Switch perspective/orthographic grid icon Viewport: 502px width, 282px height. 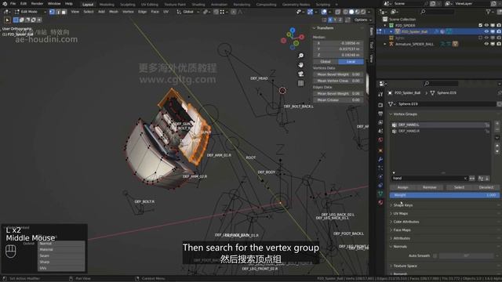[x=300, y=84]
